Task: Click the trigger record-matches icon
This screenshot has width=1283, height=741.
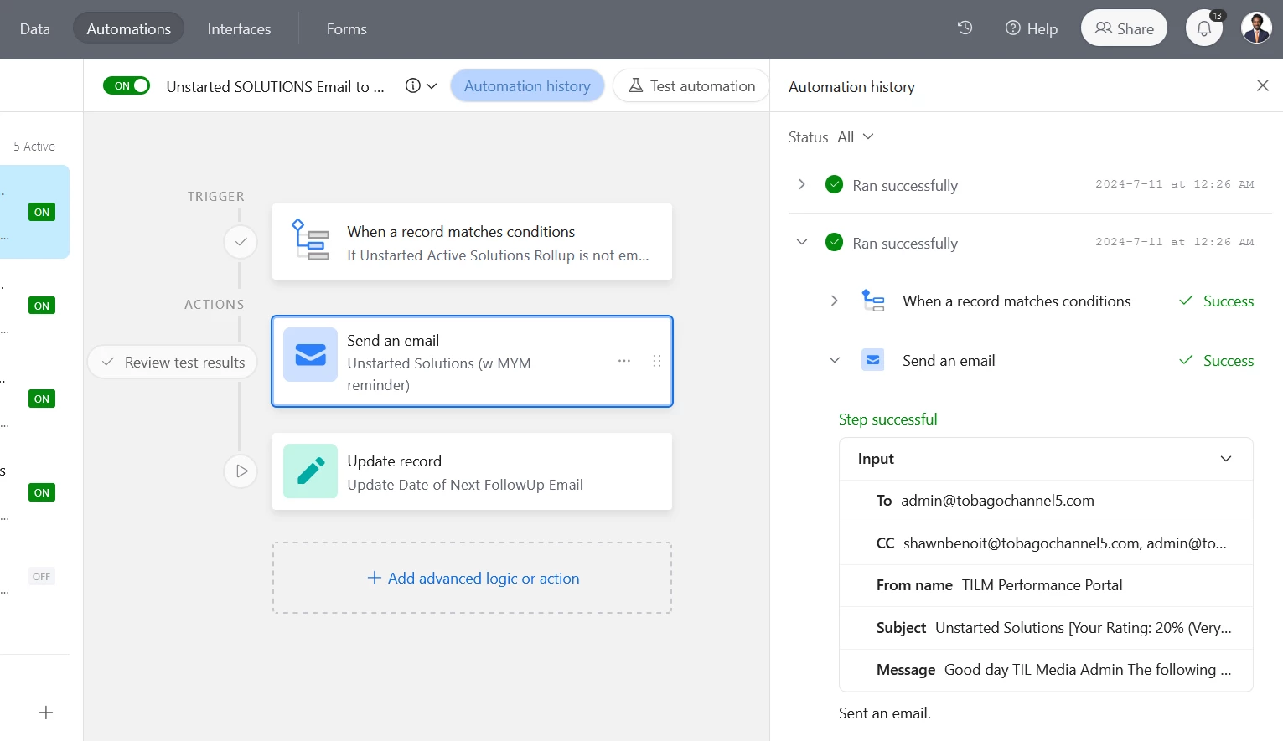Action: (310, 240)
